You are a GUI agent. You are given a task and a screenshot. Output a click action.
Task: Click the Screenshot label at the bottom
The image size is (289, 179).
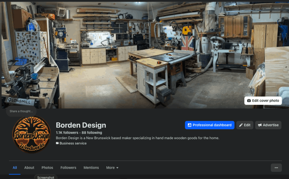(46, 177)
